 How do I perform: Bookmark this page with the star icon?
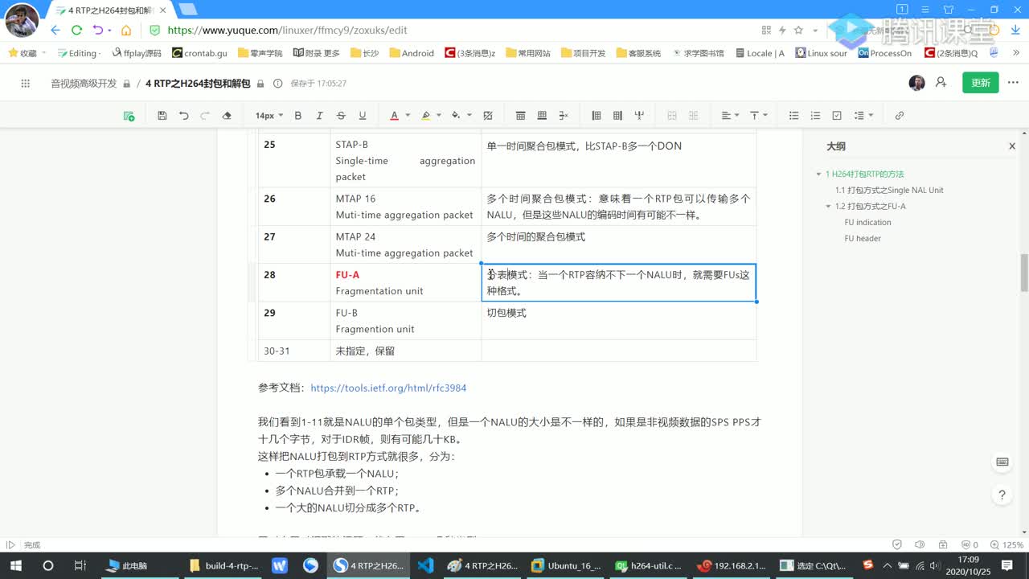[x=798, y=30]
